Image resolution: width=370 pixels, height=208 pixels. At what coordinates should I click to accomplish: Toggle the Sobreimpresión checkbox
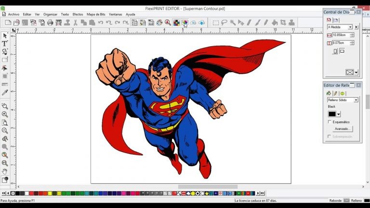click(x=330, y=137)
